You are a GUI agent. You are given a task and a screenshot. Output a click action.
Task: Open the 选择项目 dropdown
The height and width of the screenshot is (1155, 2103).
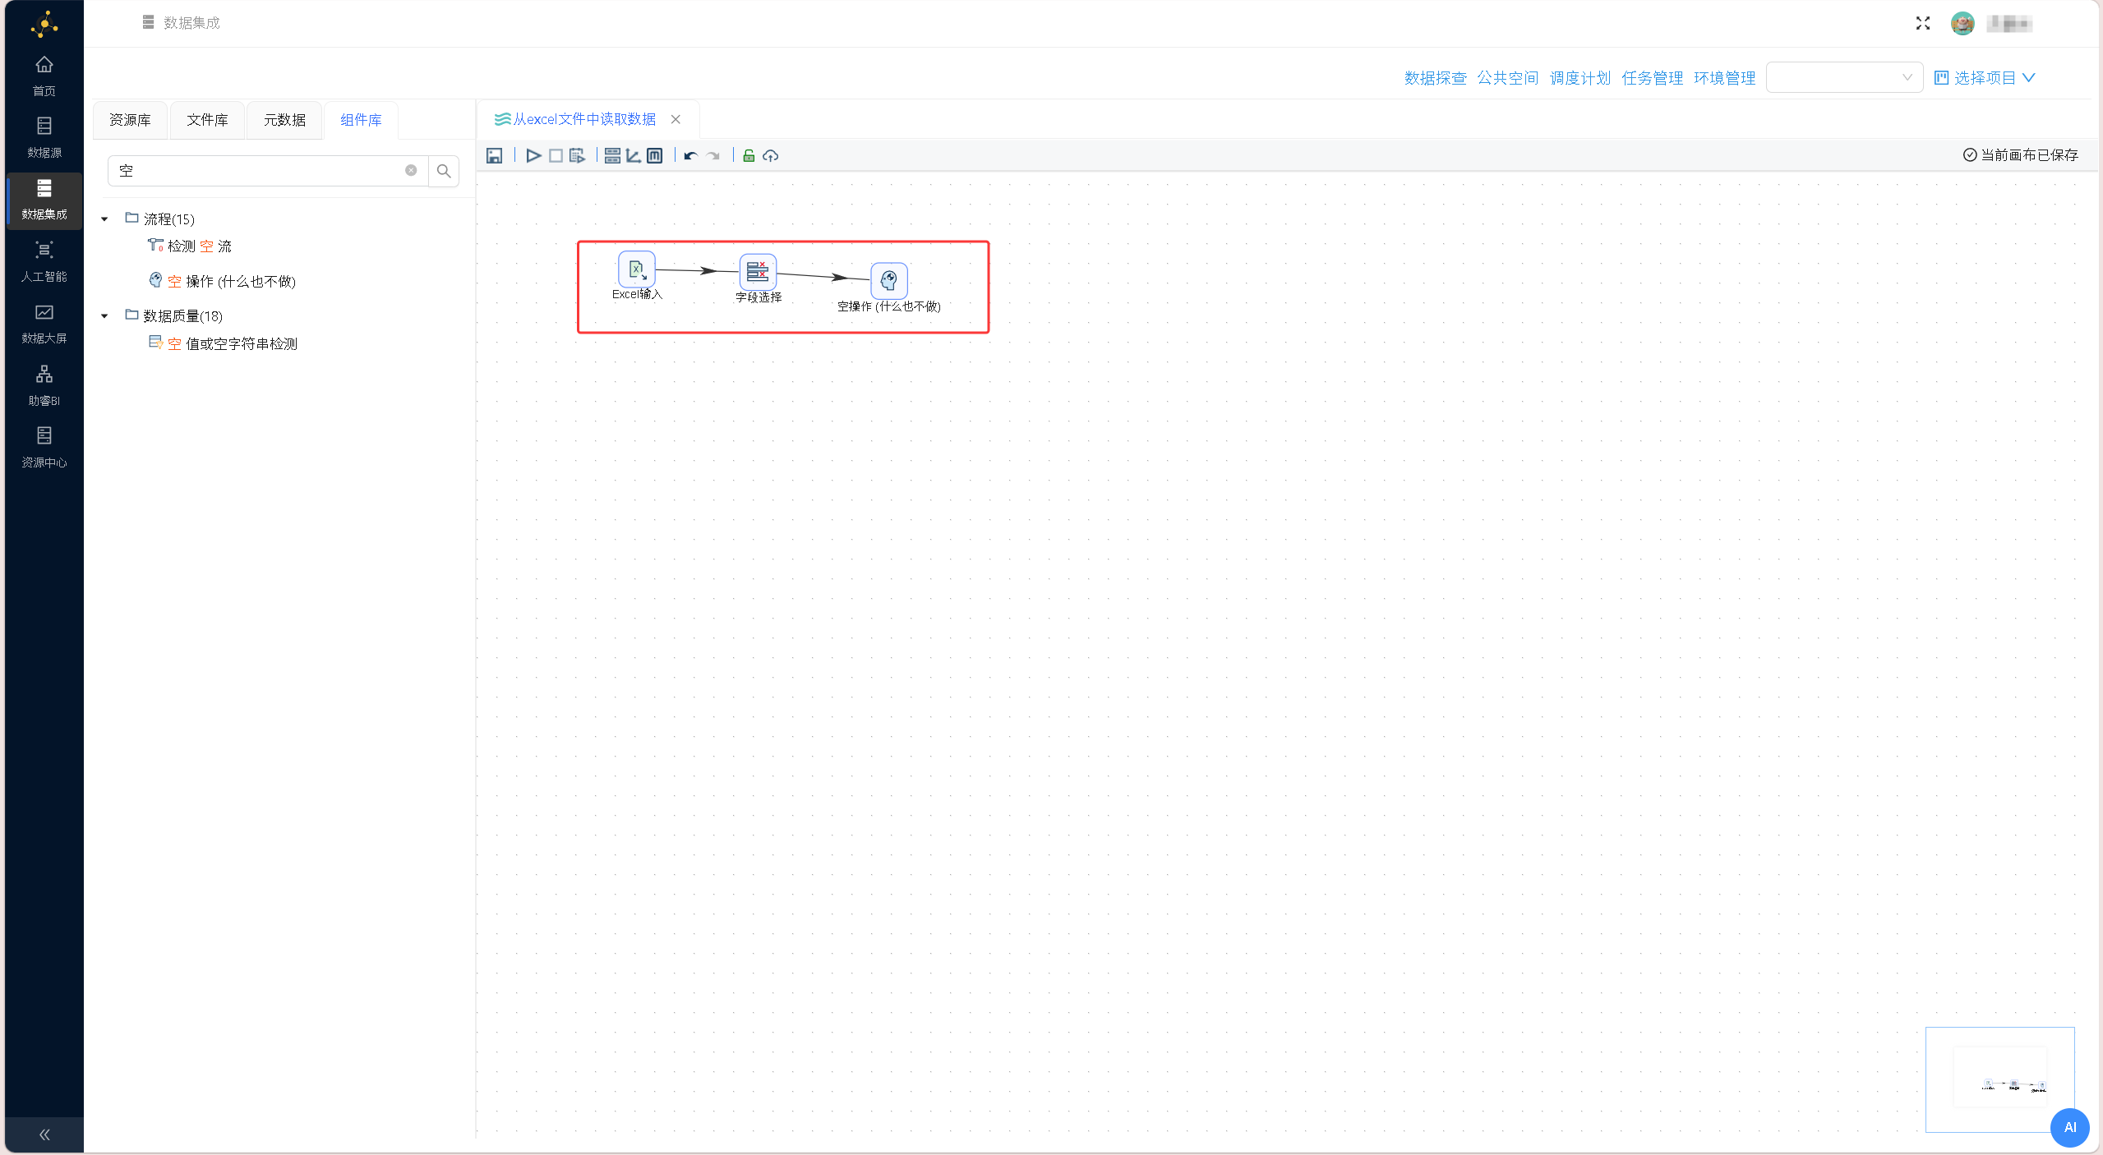1984,78
